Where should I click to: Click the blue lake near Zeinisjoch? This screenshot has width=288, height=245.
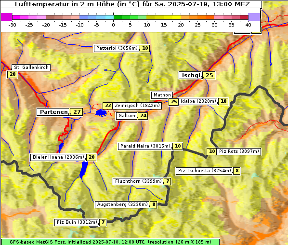pos(101,112)
